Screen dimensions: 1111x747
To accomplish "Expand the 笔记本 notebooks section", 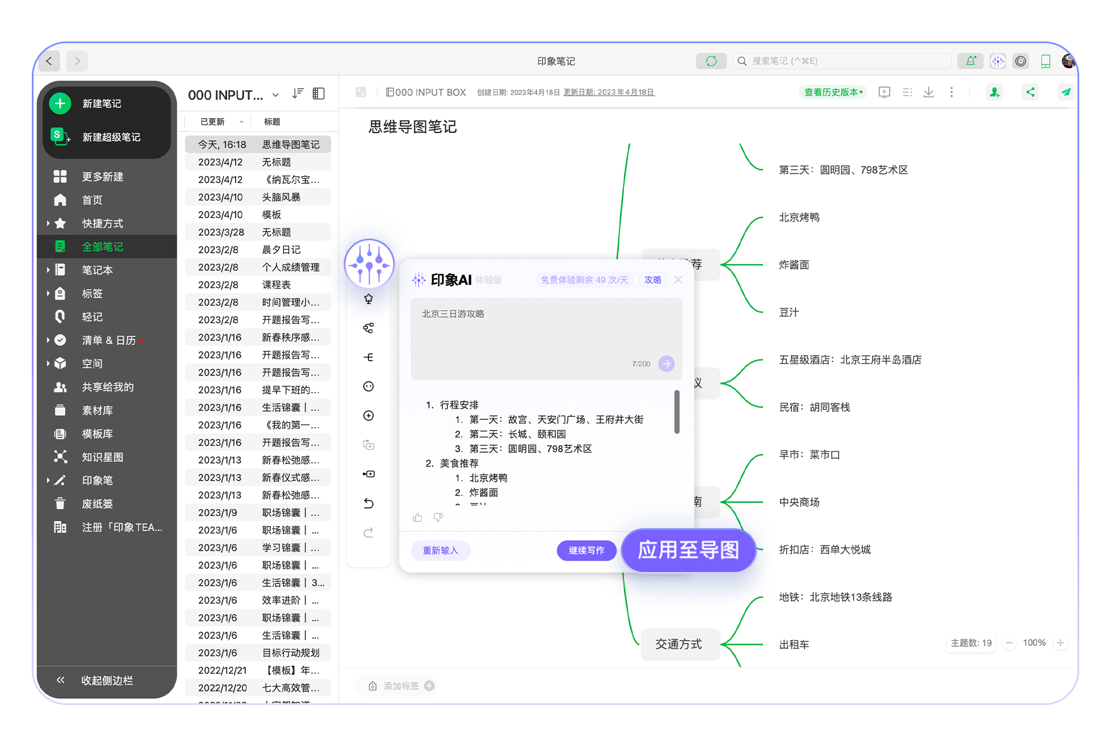I will (x=48, y=270).
